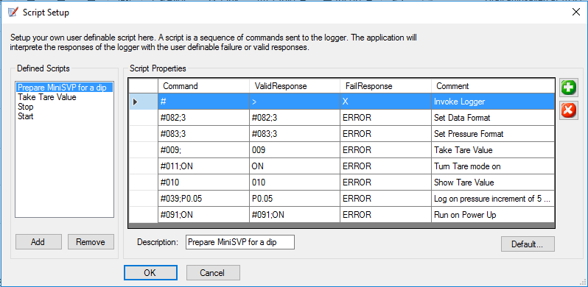This screenshot has height=287, width=588.
Task: Click the Description text field
Action: coord(240,242)
